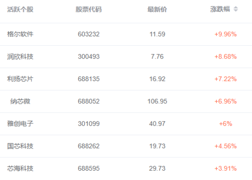Open stock 纳芯微
The image size is (252, 180).
coord(20,101)
